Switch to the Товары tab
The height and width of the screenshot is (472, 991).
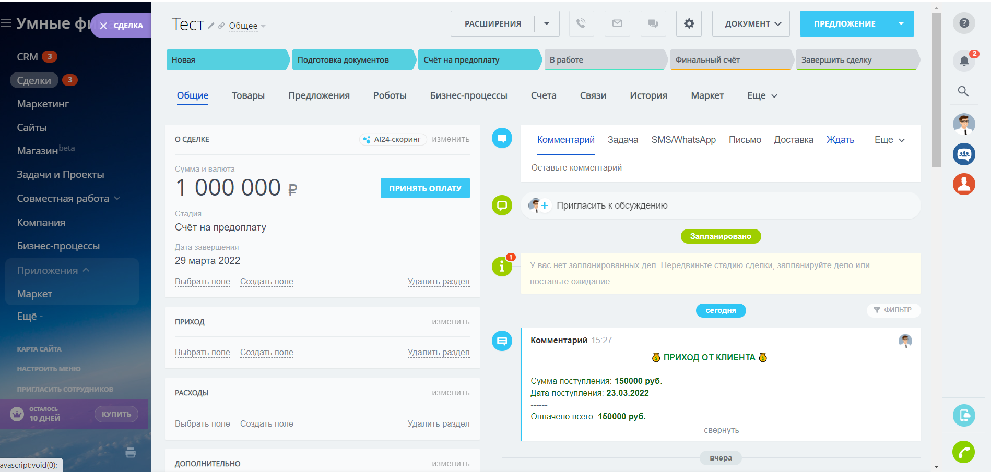pyautogui.click(x=248, y=95)
